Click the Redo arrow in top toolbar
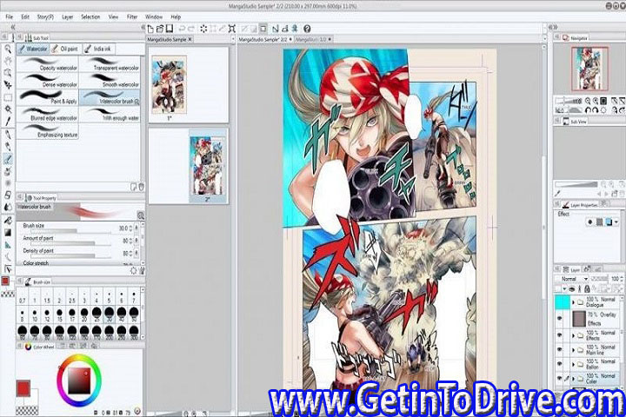Viewport: 626px width, 417px height. tap(191, 29)
